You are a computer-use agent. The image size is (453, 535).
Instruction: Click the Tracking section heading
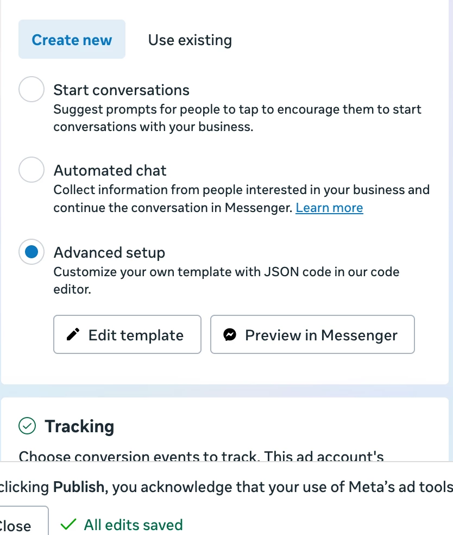(79, 426)
